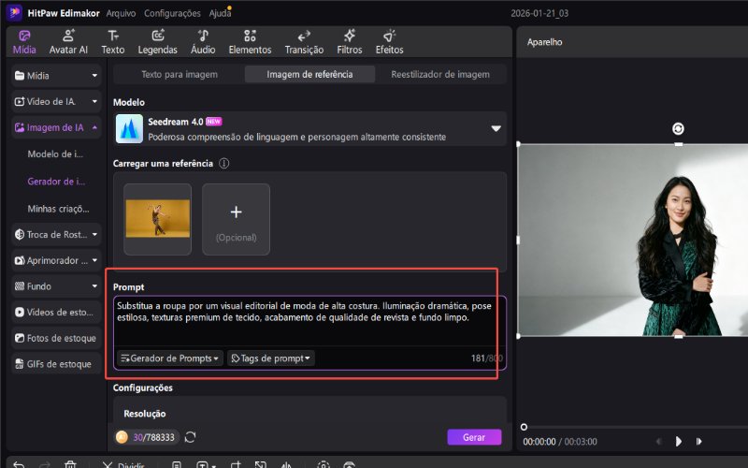Step to the previous frame
Screen dimensions: 748x468
[x=659, y=441]
